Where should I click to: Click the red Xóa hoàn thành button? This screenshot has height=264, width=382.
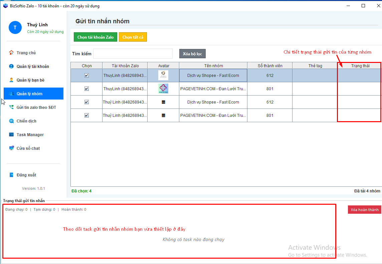364,210
